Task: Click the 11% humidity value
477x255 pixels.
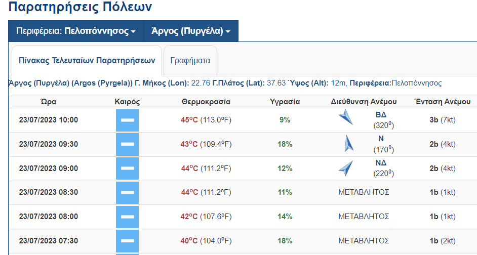Action: pyautogui.click(x=285, y=192)
